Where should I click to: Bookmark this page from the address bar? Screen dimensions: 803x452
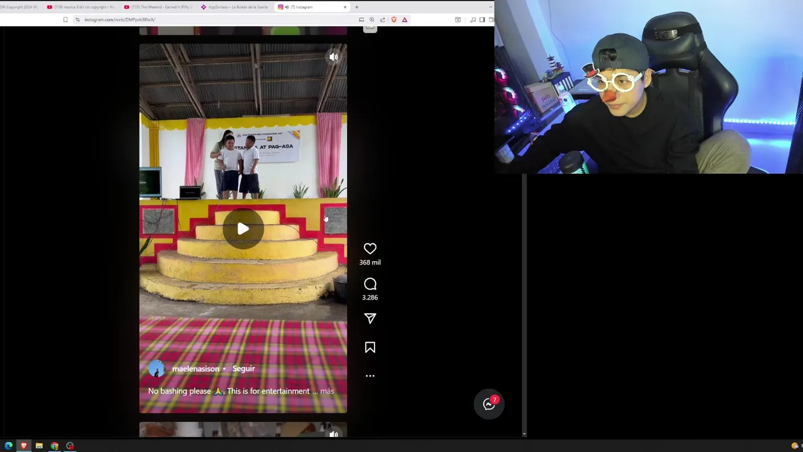point(65,19)
